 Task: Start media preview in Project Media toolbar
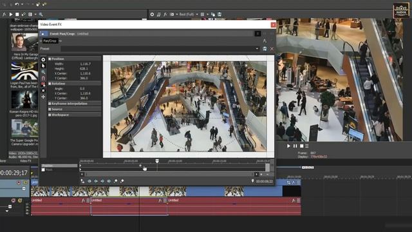pos(11,14)
